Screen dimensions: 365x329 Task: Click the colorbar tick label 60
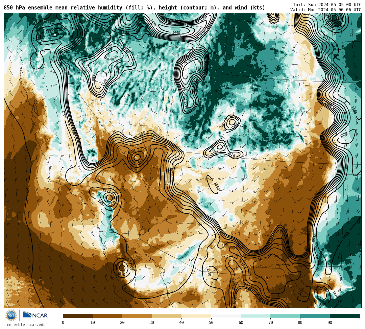point(241,323)
